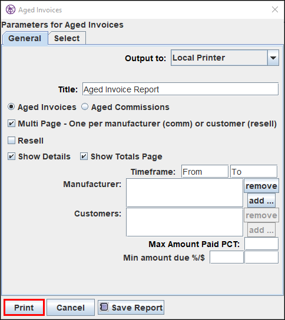
Task: Click the Aged Invoices app icon in title bar
Action: click(11, 9)
